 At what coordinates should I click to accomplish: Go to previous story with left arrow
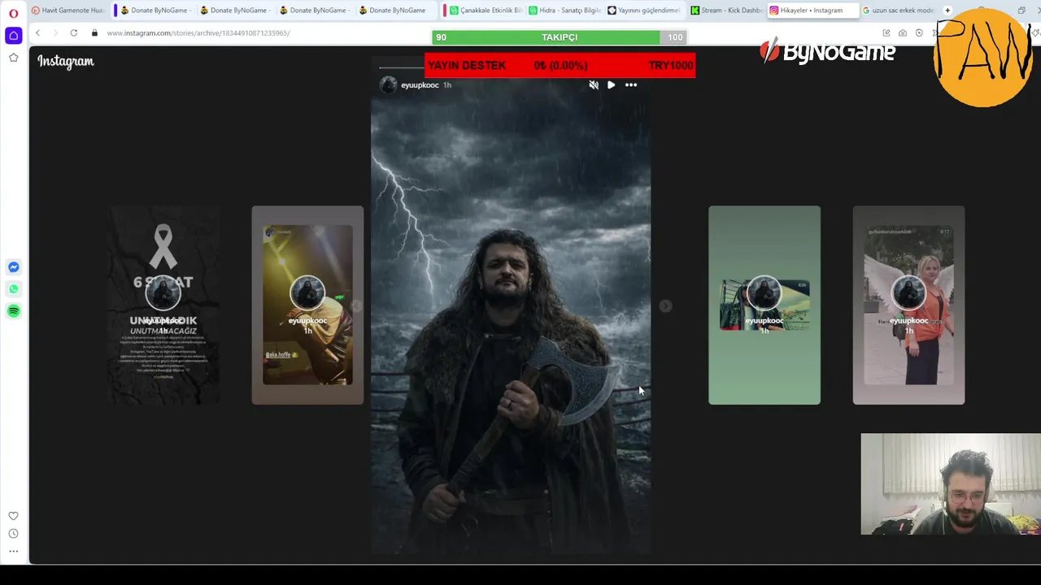356,305
